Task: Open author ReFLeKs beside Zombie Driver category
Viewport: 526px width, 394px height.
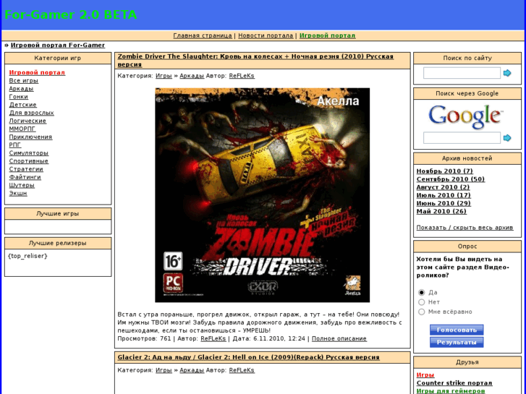Action: coord(242,76)
